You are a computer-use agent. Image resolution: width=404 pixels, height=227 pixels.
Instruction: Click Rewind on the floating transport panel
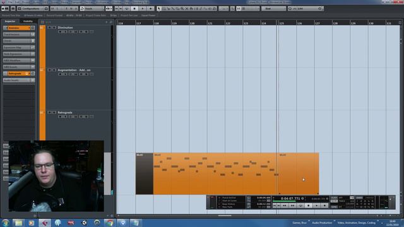(285, 206)
